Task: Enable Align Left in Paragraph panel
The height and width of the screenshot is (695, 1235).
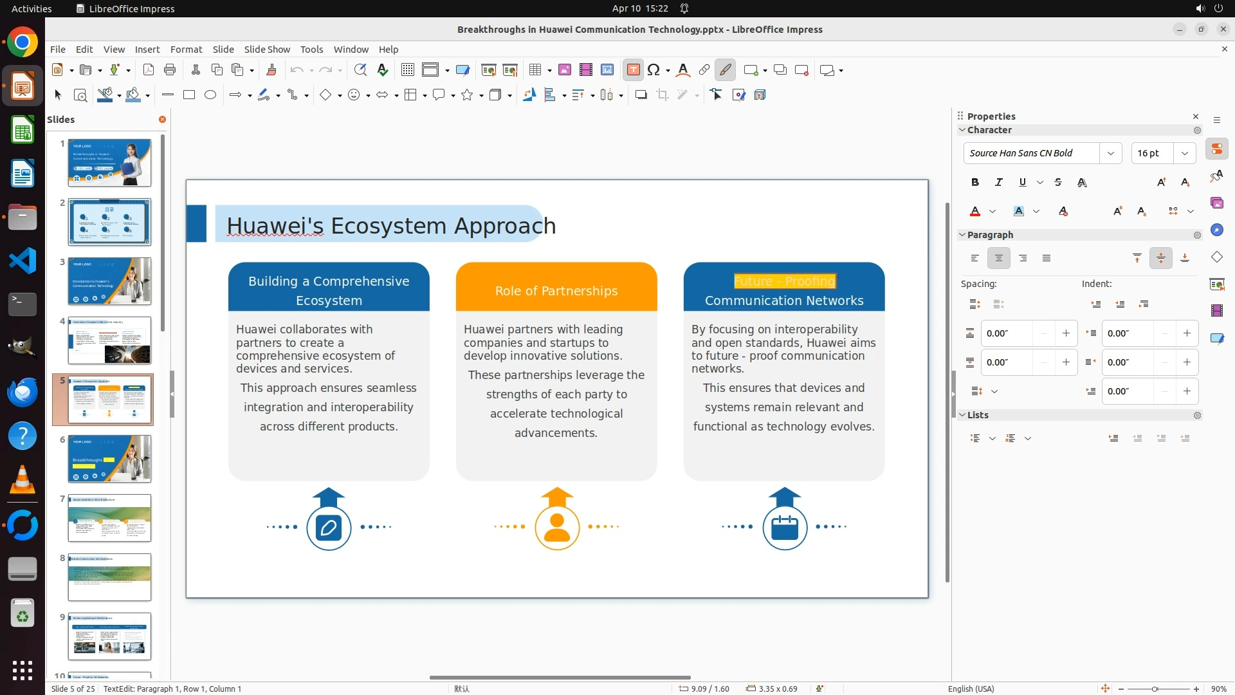Action: click(x=975, y=258)
